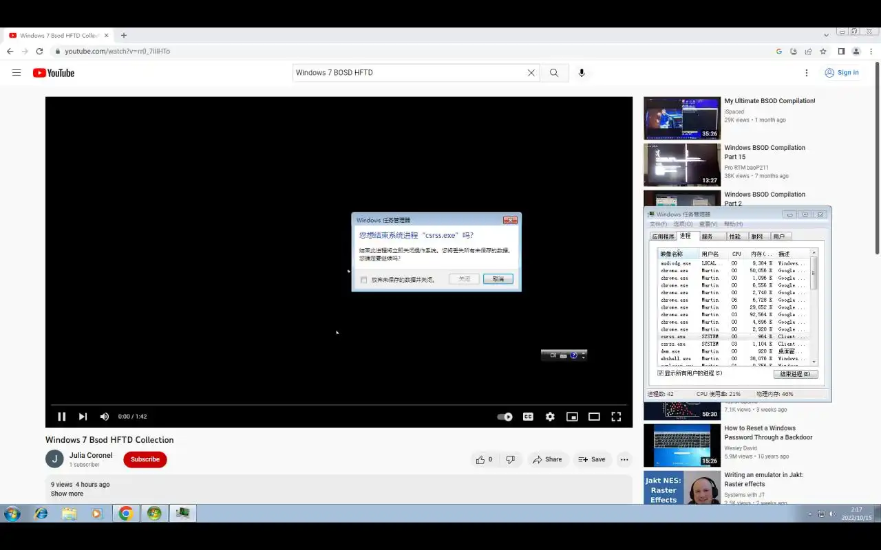Image resolution: width=881 pixels, height=550 pixels.
Task: Select the audiodg.exe process row
Action: (x=734, y=263)
